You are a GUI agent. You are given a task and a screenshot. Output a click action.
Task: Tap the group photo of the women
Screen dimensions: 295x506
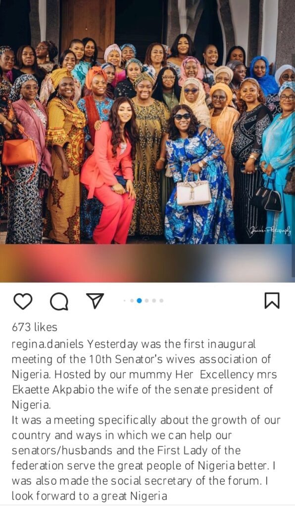147,122
